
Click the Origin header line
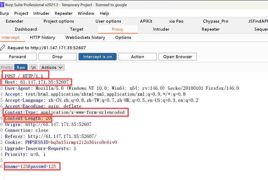pos(48,124)
